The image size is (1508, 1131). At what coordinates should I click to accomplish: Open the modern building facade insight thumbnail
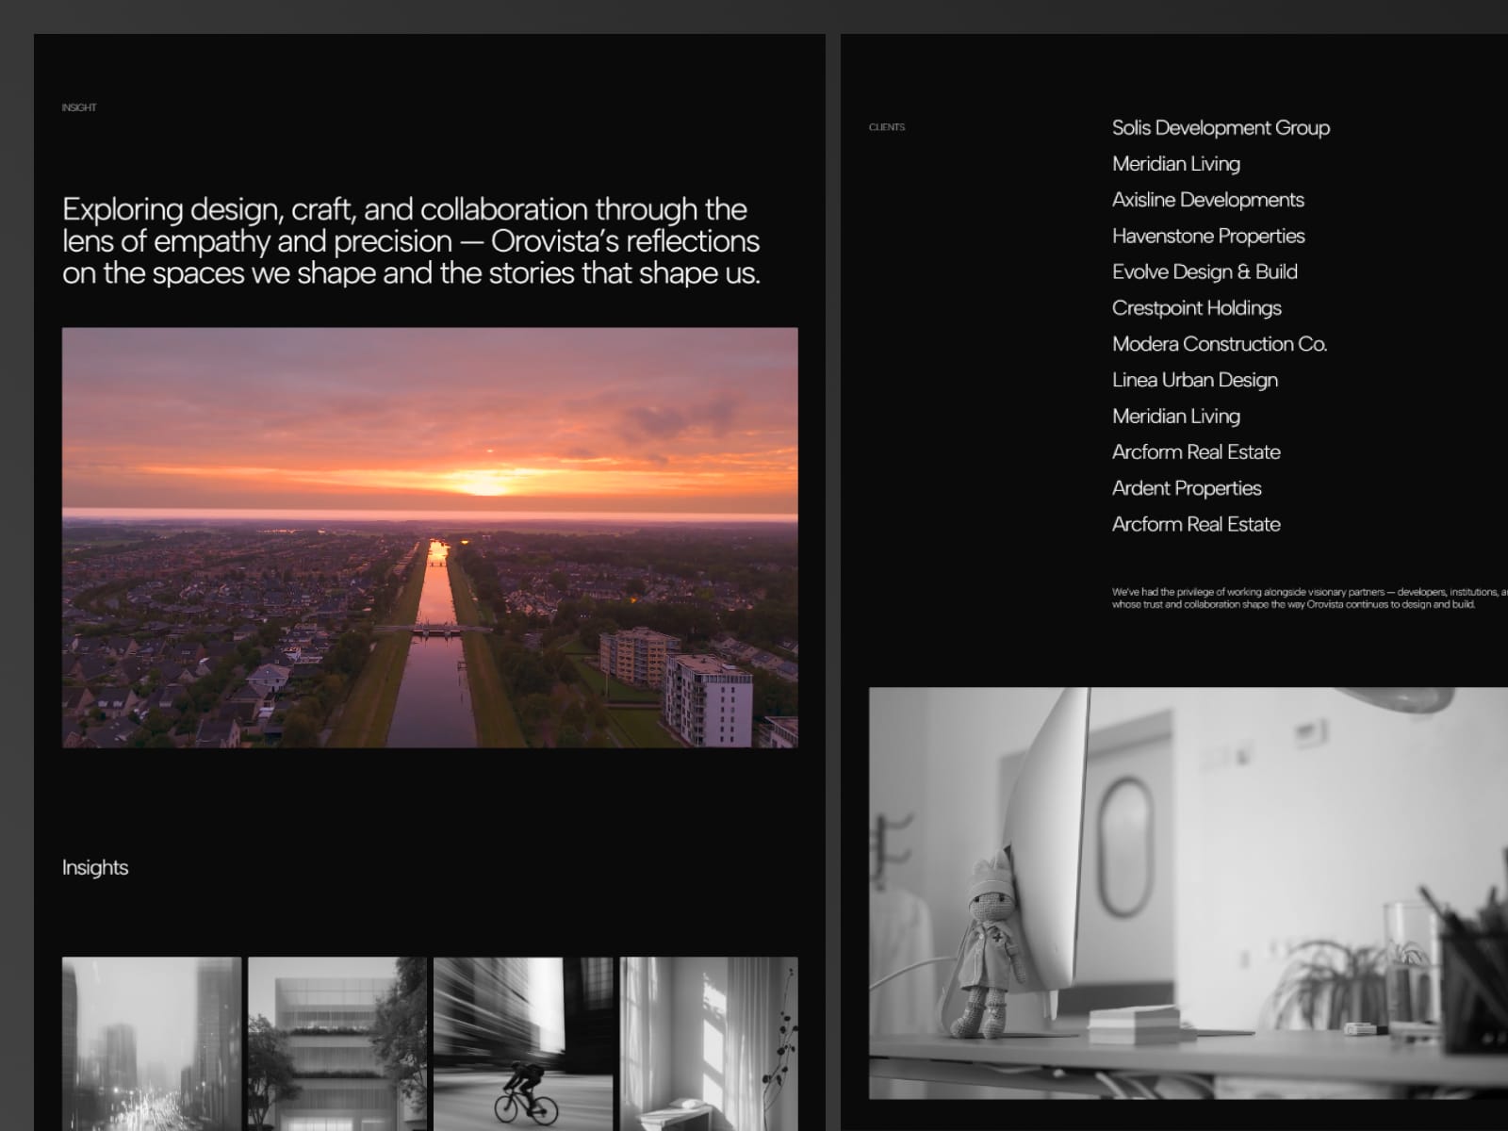pos(337,1043)
